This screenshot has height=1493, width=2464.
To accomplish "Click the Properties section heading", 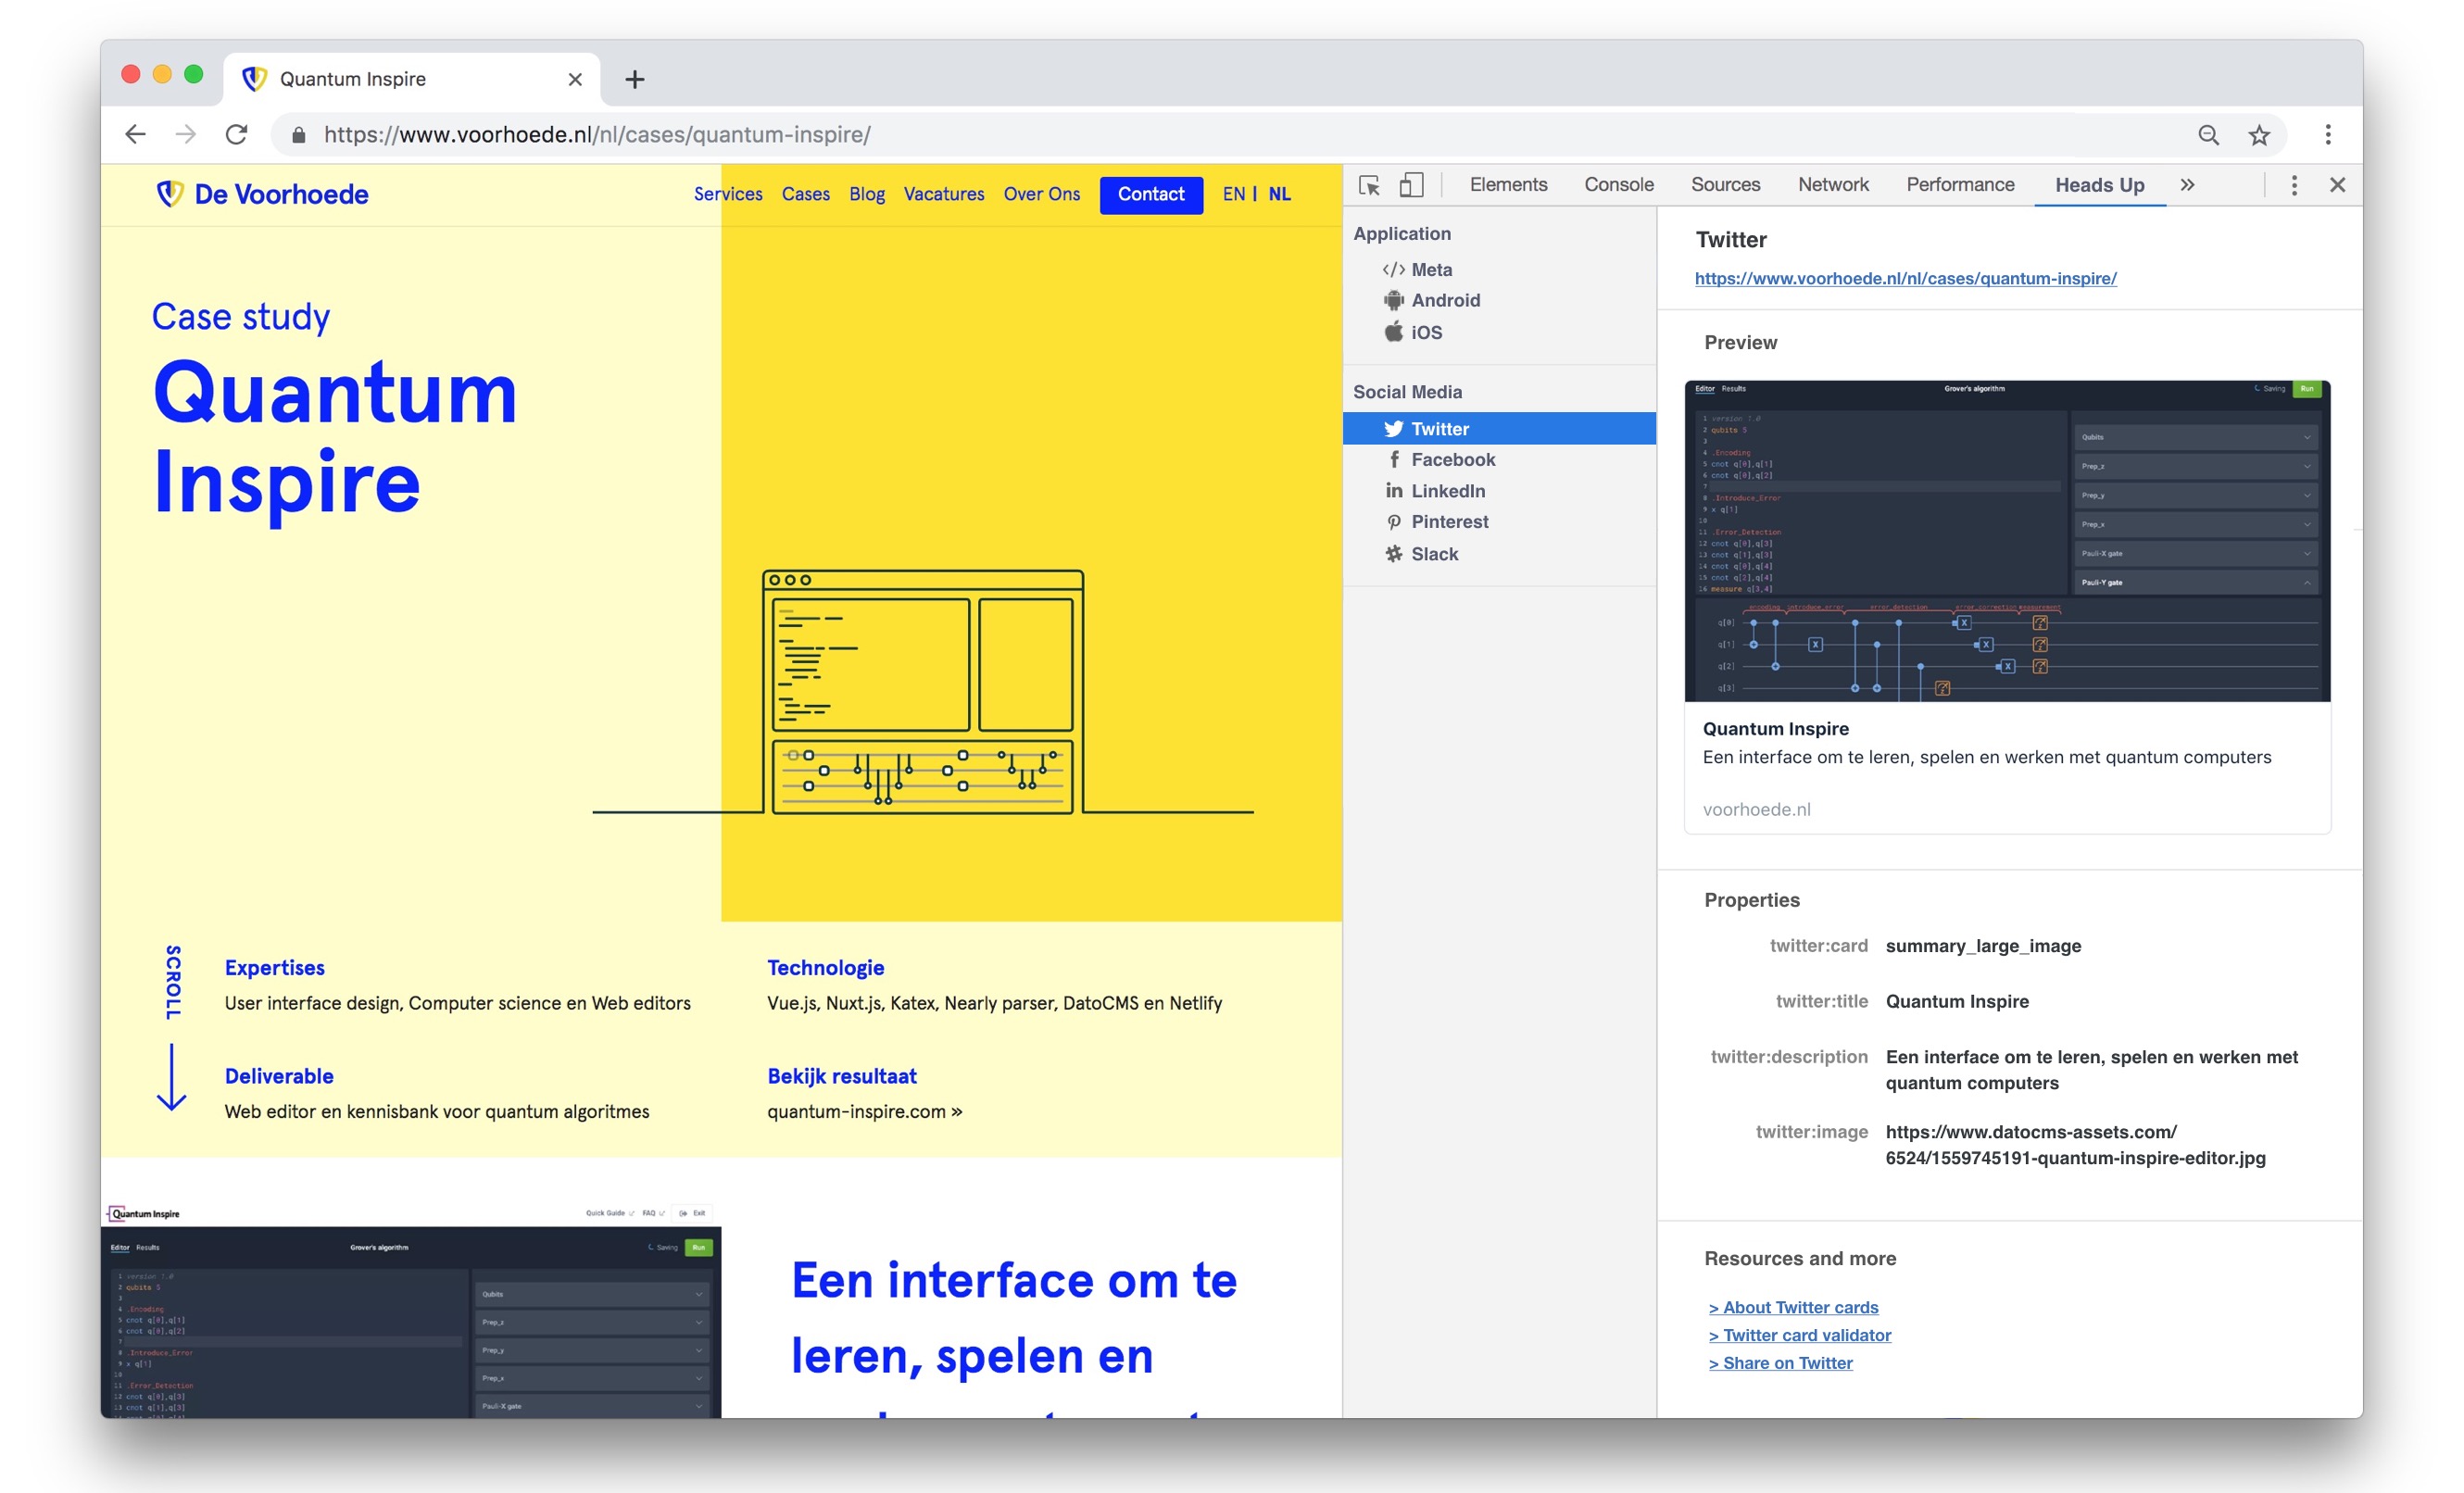I will (1752, 900).
